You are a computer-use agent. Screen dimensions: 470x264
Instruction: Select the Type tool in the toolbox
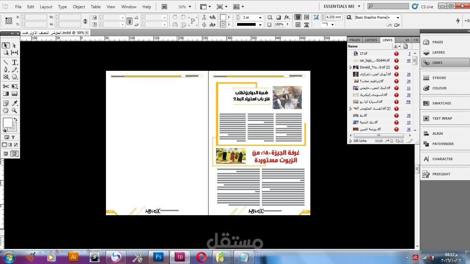tap(14, 62)
